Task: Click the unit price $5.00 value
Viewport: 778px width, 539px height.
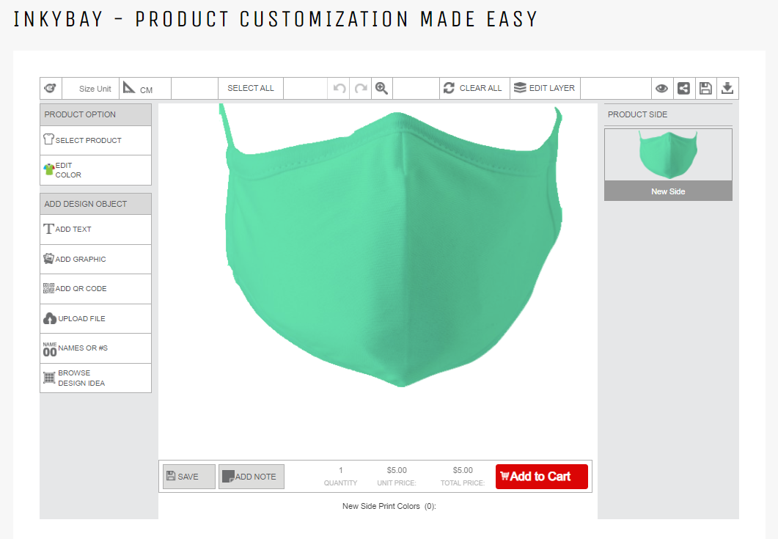Action: click(397, 470)
